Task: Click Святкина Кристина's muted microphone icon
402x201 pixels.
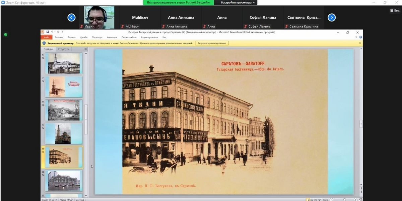Action: [286, 26]
